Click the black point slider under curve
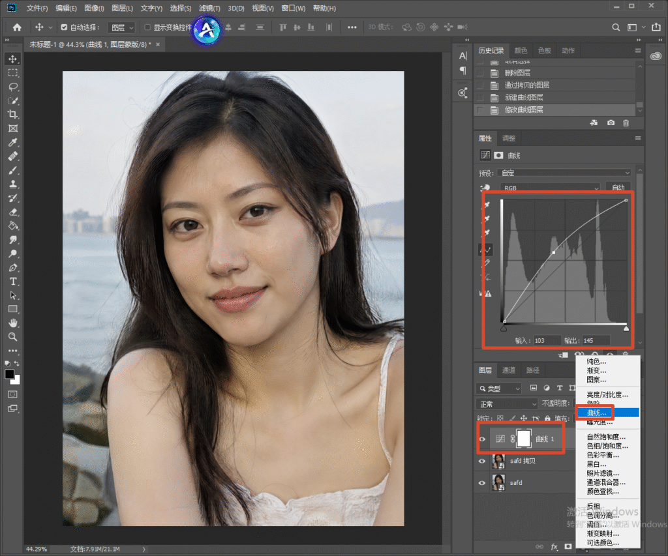 [504, 329]
